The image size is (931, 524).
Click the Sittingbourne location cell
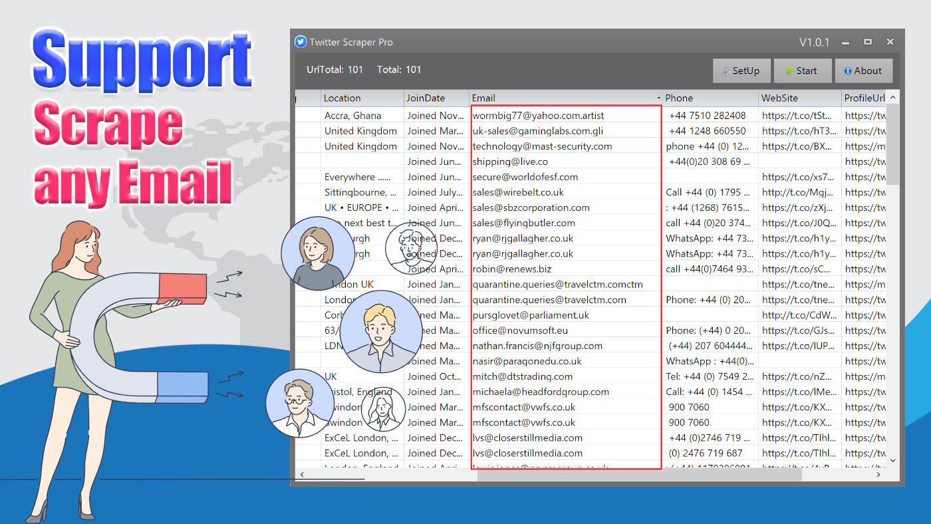click(362, 192)
